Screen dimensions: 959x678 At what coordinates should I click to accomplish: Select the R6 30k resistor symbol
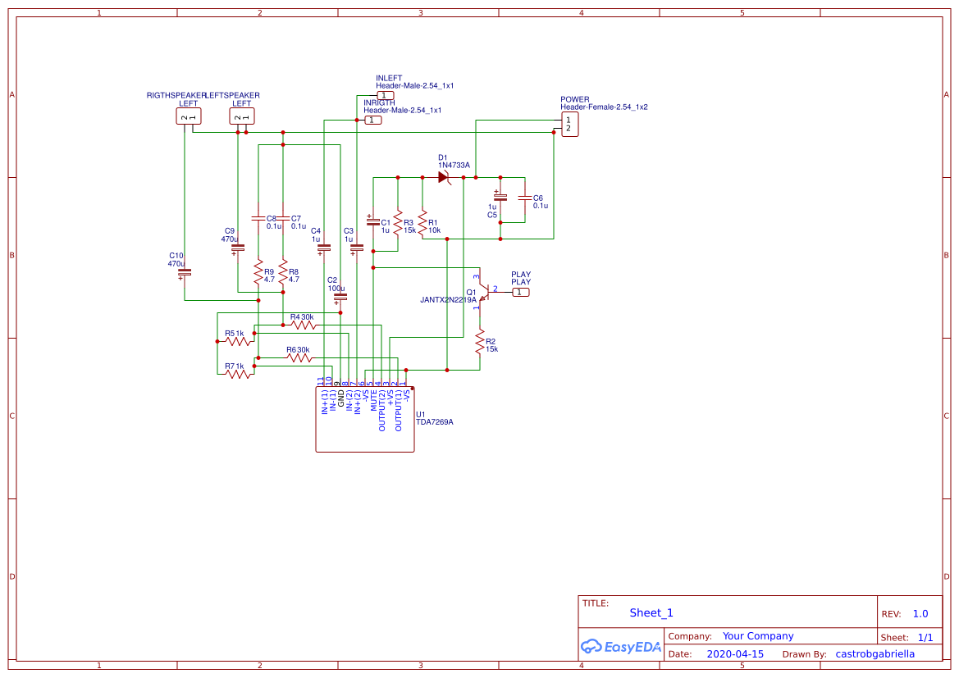(x=299, y=357)
